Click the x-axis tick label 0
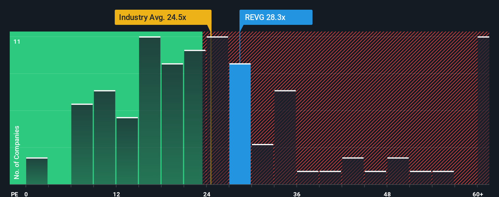 [x=26, y=194]
